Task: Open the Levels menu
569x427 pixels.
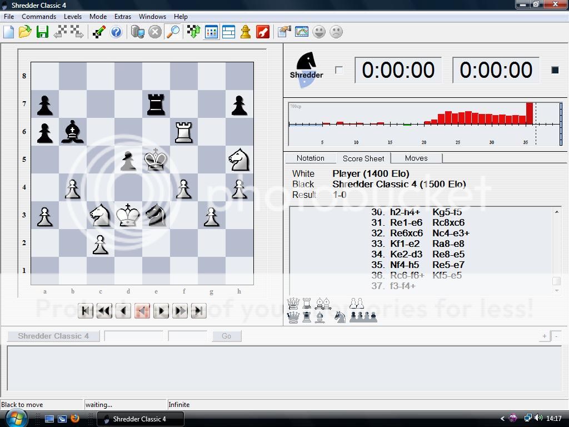Action: point(72,17)
